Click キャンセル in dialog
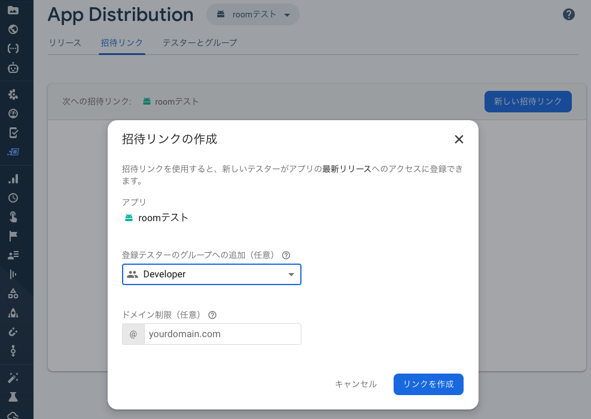The height and width of the screenshot is (419, 591). coord(356,384)
